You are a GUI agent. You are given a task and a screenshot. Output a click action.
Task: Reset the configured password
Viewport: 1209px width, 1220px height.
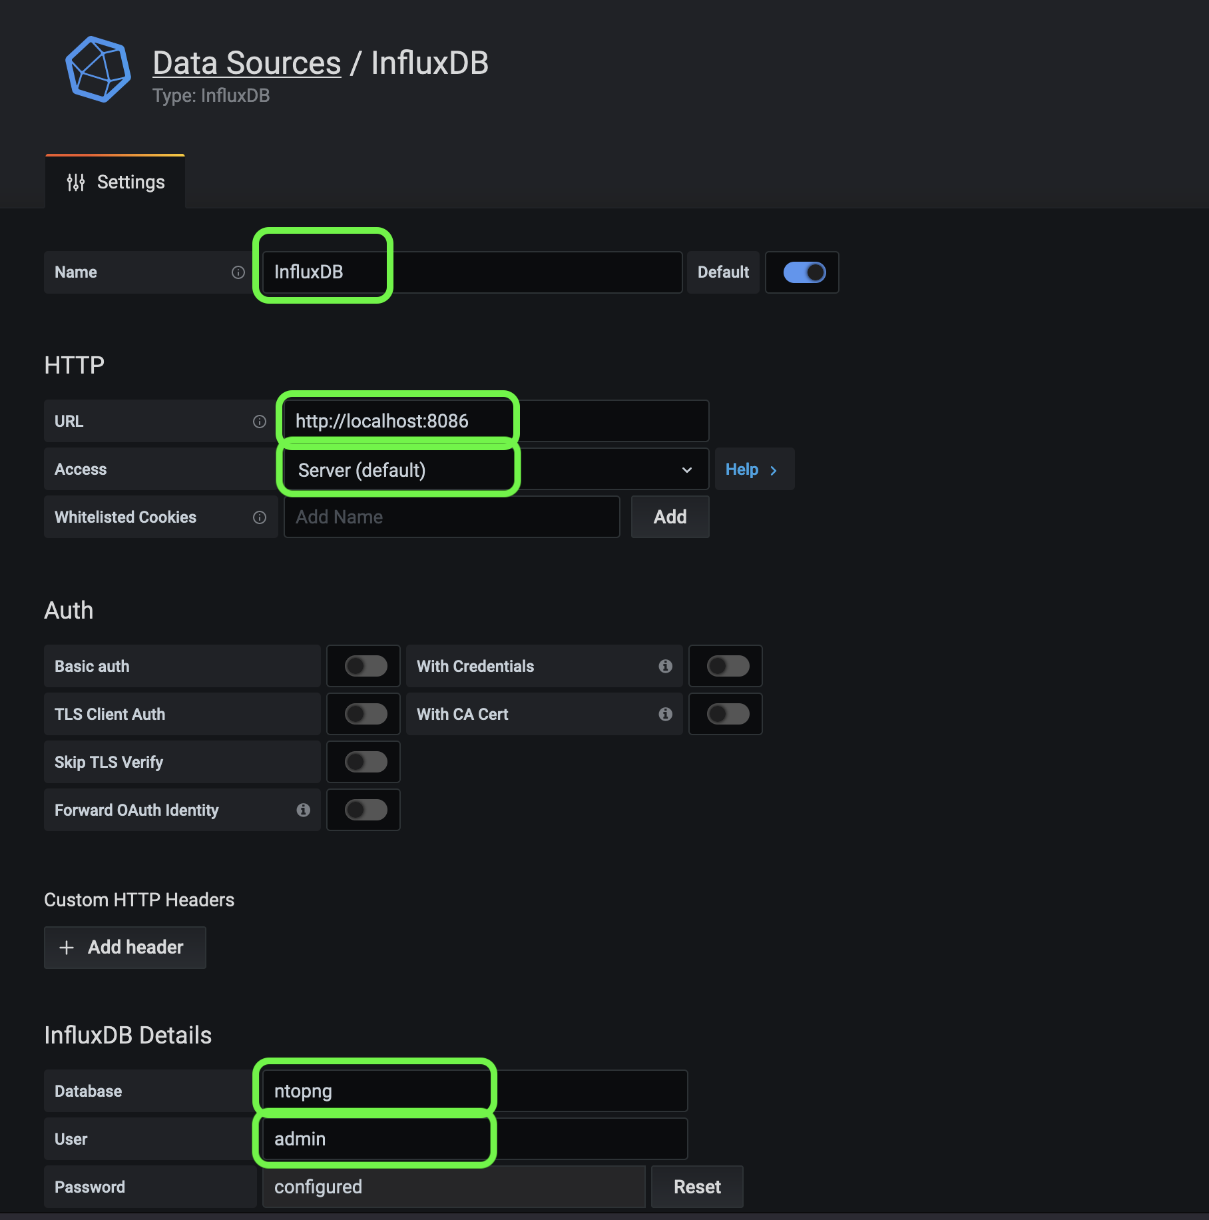point(697,1187)
